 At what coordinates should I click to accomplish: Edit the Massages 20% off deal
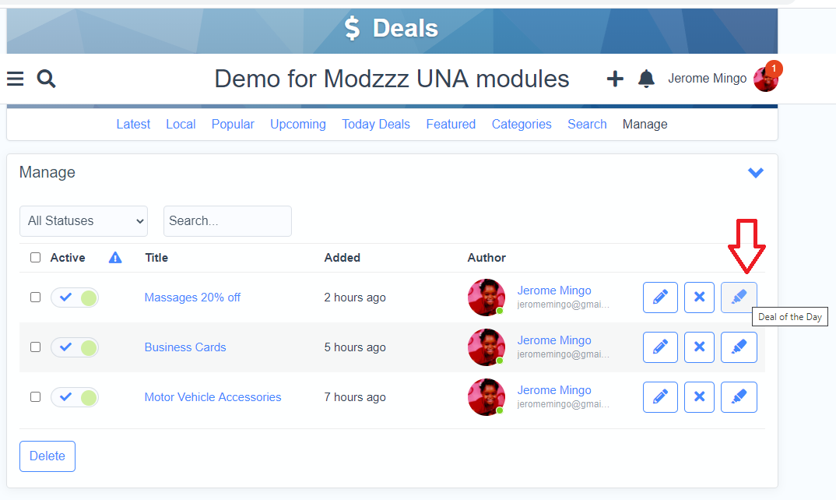tap(660, 298)
